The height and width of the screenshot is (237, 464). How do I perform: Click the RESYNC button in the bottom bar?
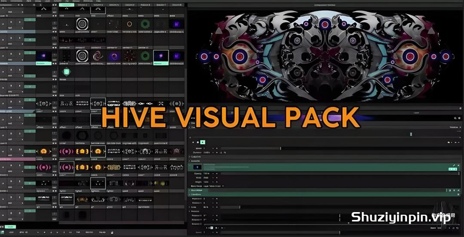[x=89, y=232]
